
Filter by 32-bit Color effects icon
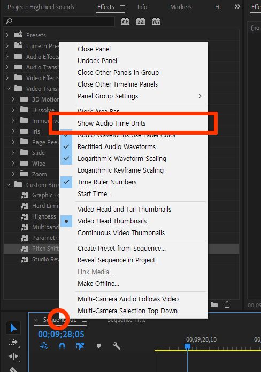[x=141, y=21]
